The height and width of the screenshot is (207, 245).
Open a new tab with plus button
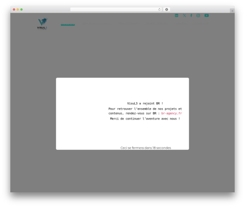coord(232,11)
